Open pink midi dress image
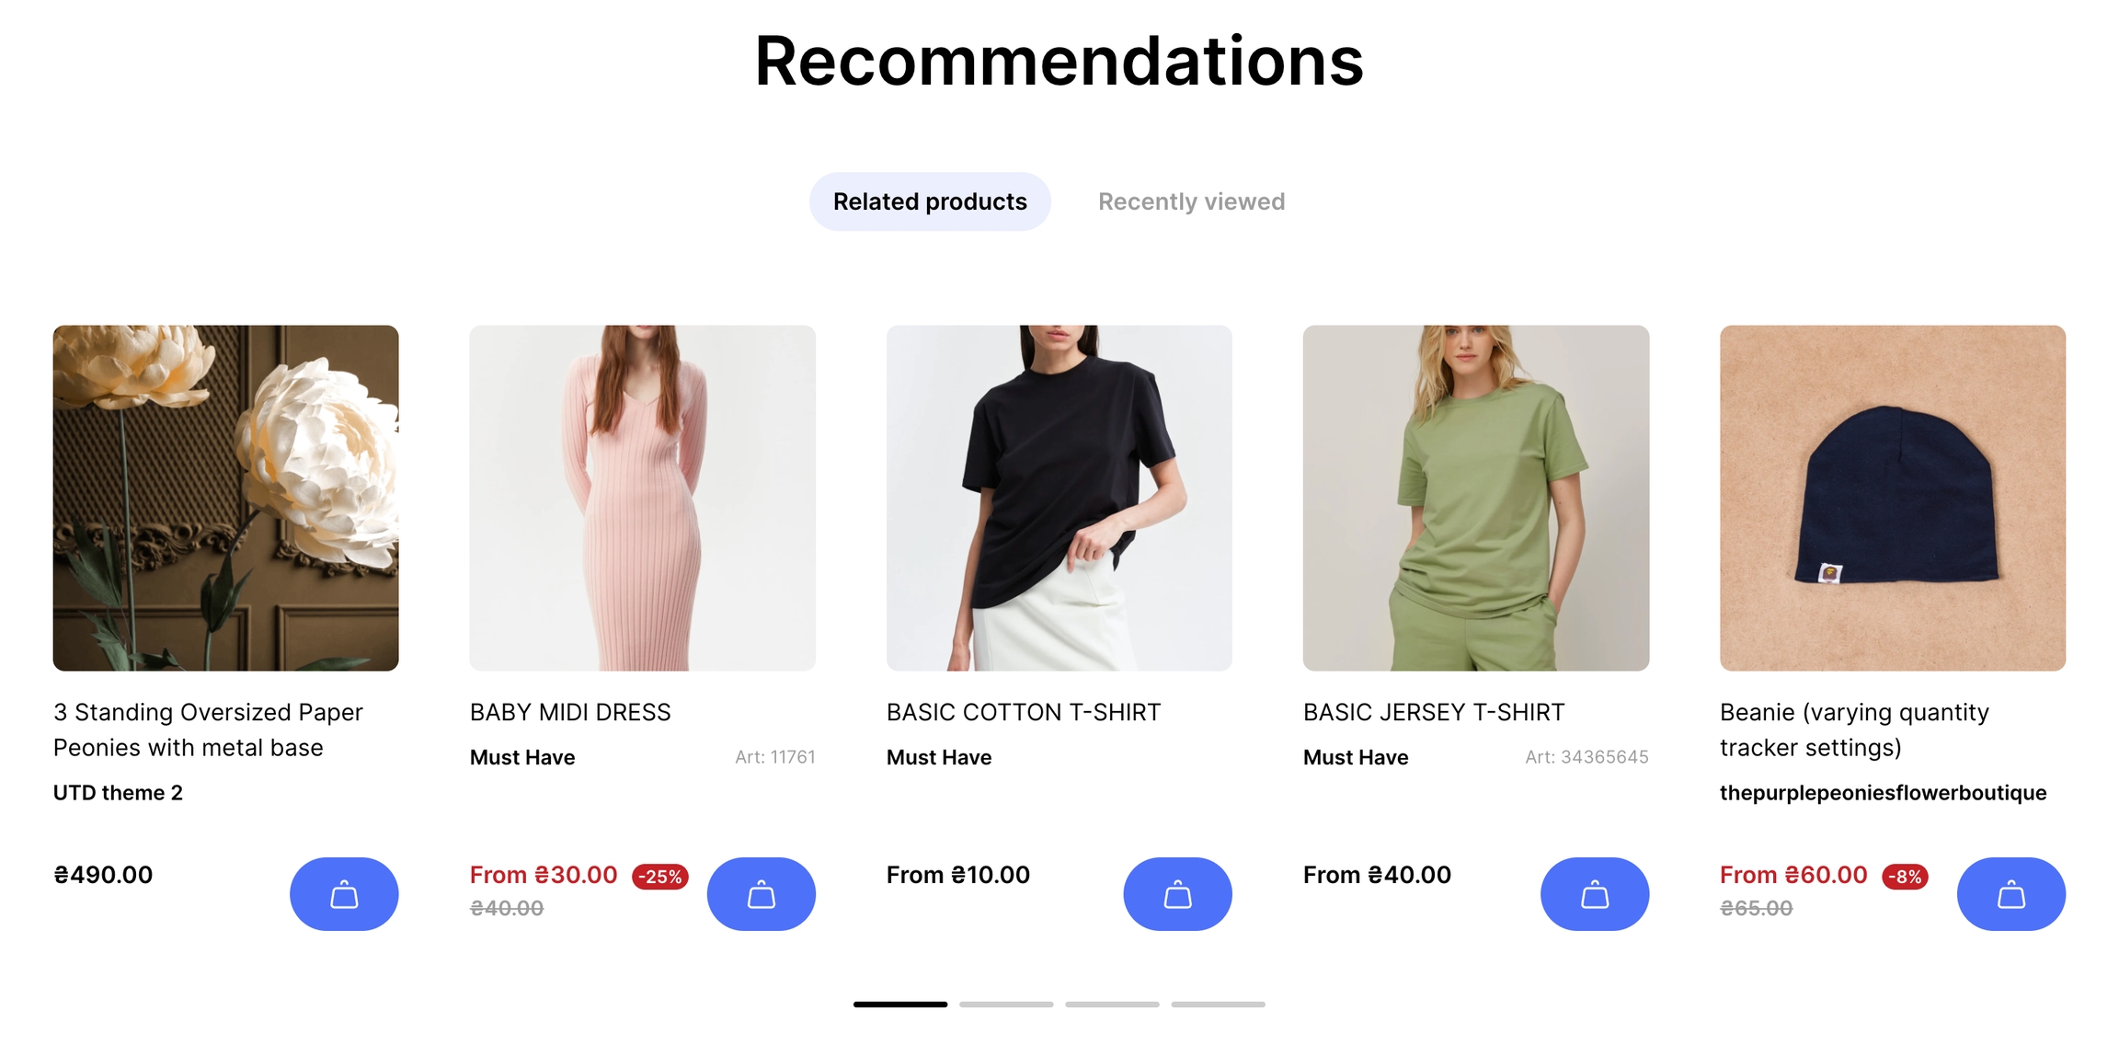Screen dimensions: 2119x1045 642,498
